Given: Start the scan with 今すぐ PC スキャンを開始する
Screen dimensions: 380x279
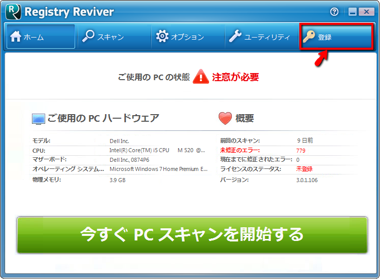Looking at the screenshot, I should tap(192, 235).
